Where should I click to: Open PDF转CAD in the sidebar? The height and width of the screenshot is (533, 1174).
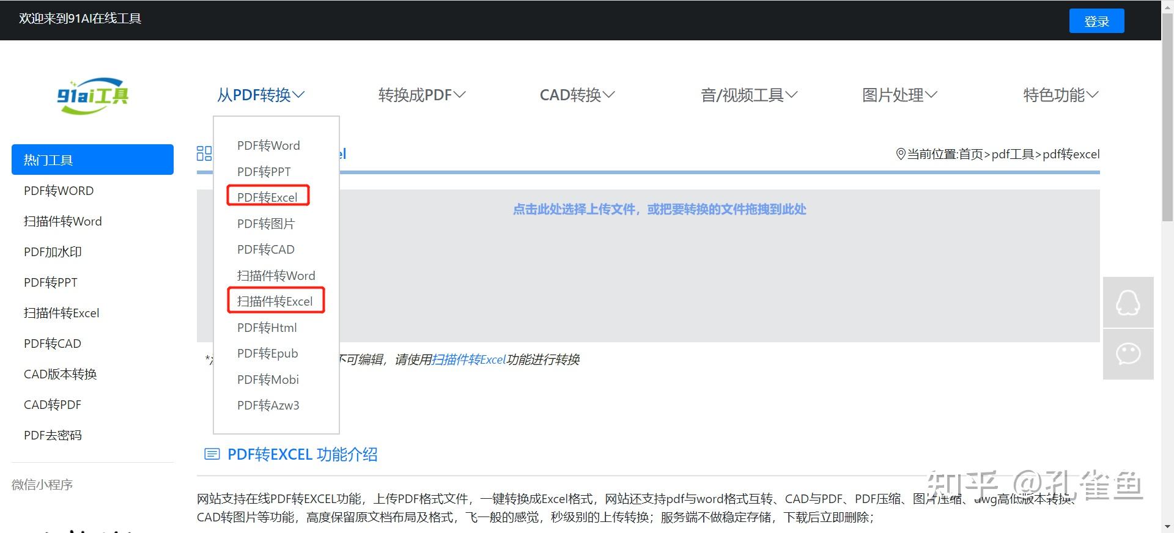pos(53,344)
